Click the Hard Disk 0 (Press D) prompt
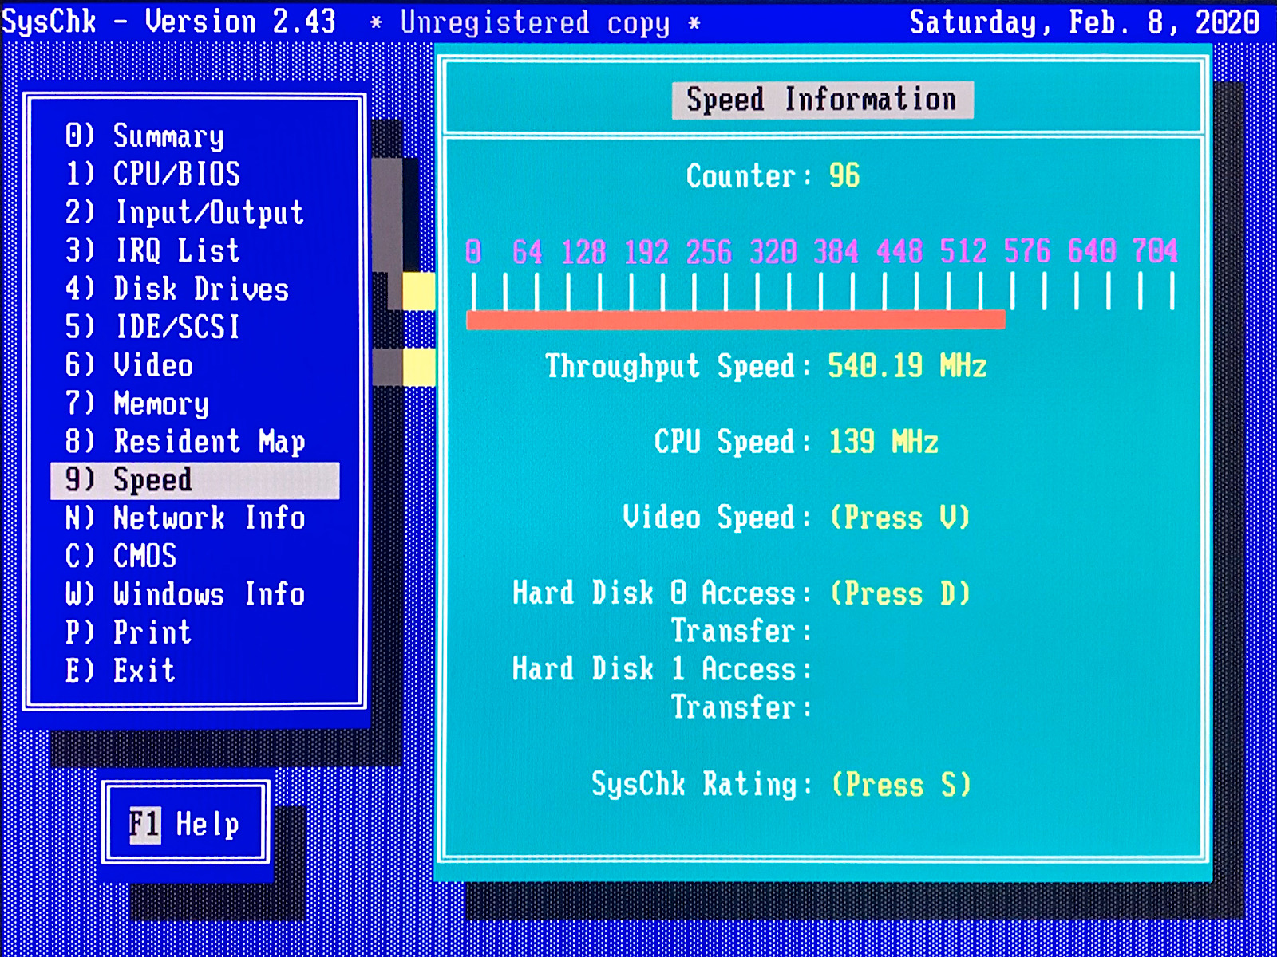The width and height of the screenshot is (1277, 957). [900, 593]
